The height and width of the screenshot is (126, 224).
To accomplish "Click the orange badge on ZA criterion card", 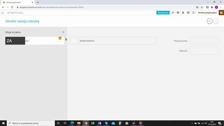I will (60, 38).
